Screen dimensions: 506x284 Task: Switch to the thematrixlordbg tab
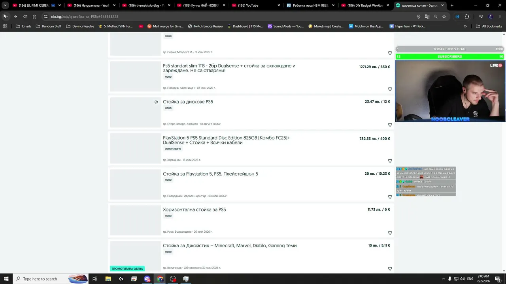pos(146,6)
